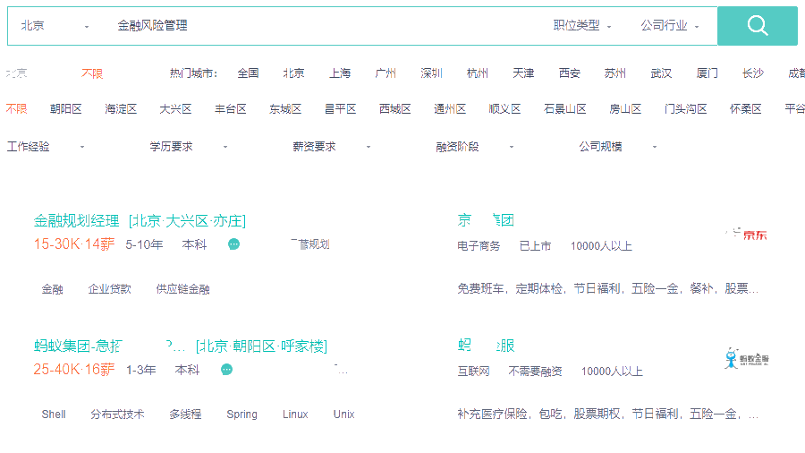Filter by 大兴区 district
The height and width of the screenshot is (453, 805).
pyautogui.click(x=175, y=109)
